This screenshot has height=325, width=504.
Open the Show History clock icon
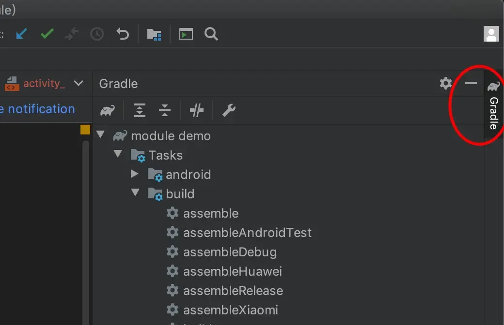pos(97,34)
